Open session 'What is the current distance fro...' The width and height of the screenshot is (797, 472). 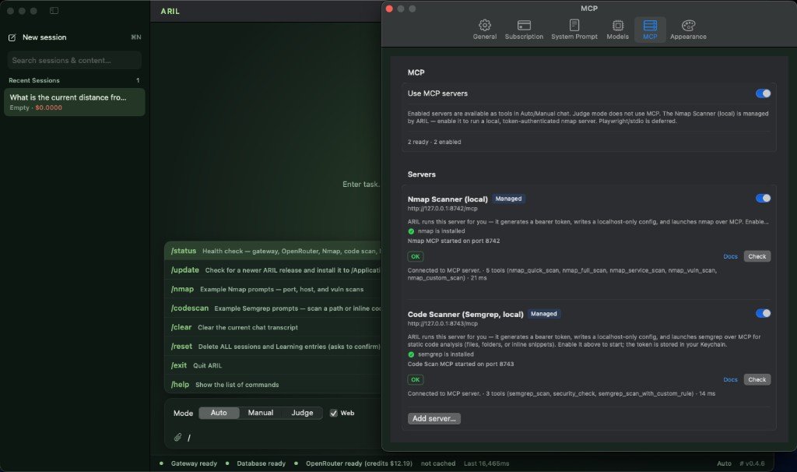click(74, 102)
